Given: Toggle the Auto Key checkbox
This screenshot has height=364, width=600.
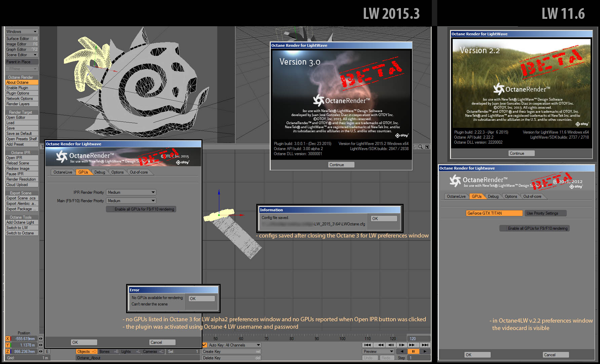Looking at the screenshot, I should pyautogui.click(x=204, y=345).
